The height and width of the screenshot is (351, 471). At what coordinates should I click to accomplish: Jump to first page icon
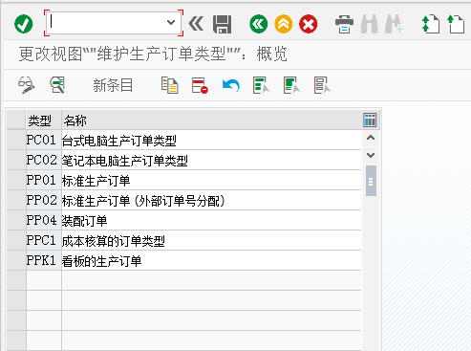(x=431, y=24)
